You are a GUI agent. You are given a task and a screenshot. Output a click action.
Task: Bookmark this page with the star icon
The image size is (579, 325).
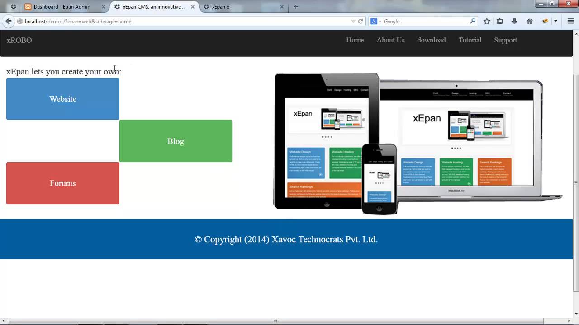487,21
